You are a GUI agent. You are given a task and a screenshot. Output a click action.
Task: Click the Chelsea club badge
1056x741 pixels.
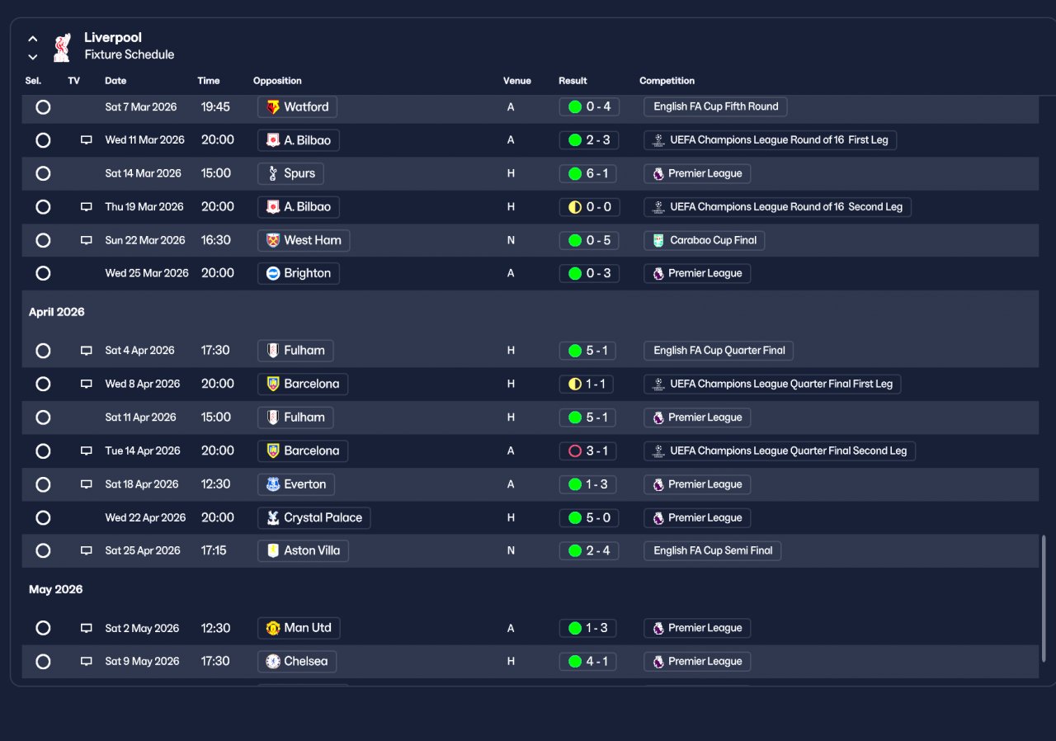(273, 661)
